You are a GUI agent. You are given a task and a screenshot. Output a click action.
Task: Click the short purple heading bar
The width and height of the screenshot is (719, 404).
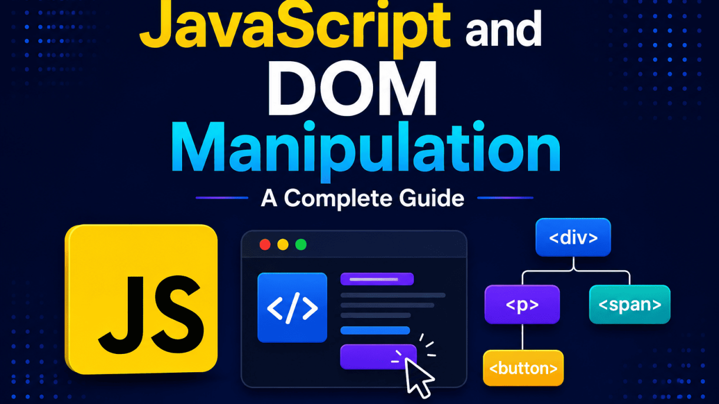377,279
